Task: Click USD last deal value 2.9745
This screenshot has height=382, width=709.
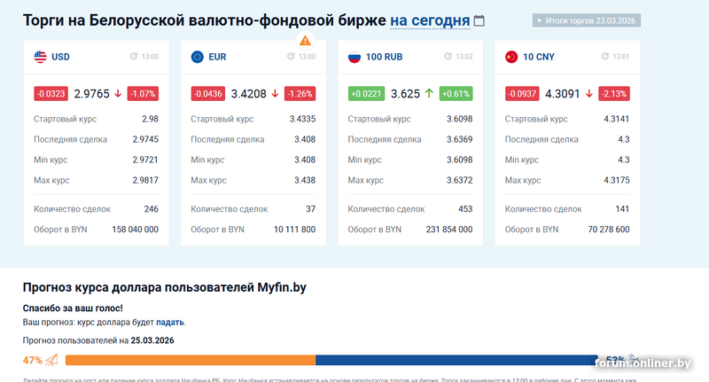Action: pyautogui.click(x=145, y=139)
